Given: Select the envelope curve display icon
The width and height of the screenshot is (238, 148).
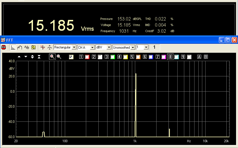Looking at the screenshot, I should click(x=20, y=47).
